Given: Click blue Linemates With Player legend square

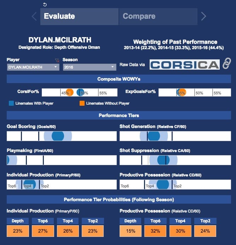Looking at the screenshot, I should click(12, 103).
